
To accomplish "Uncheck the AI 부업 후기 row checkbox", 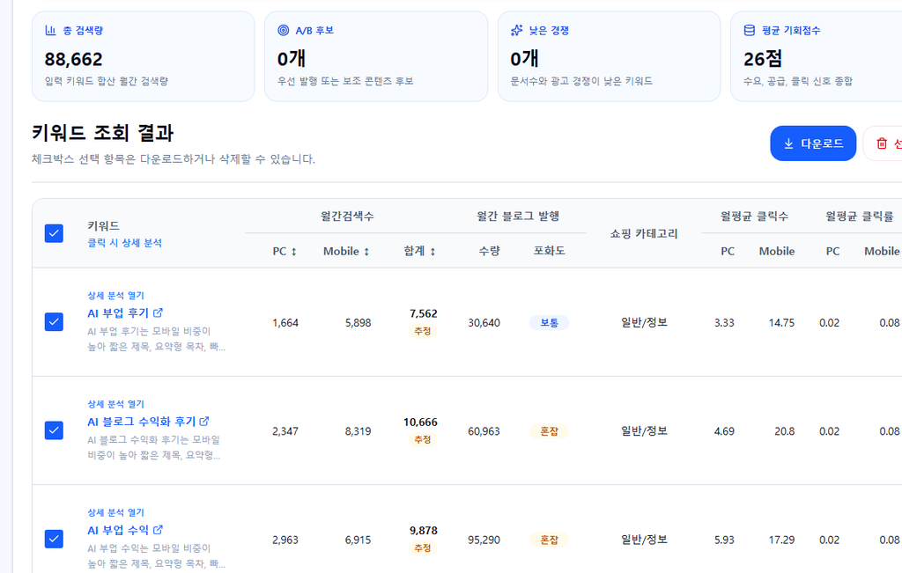I will pos(54,322).
